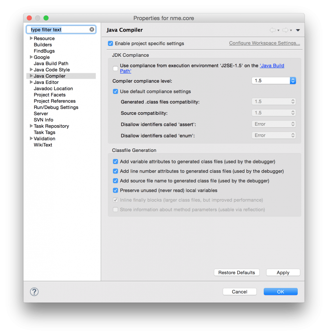Click the Restore Defaults button
The image size is (328, 336).
(x=237, y=272)
